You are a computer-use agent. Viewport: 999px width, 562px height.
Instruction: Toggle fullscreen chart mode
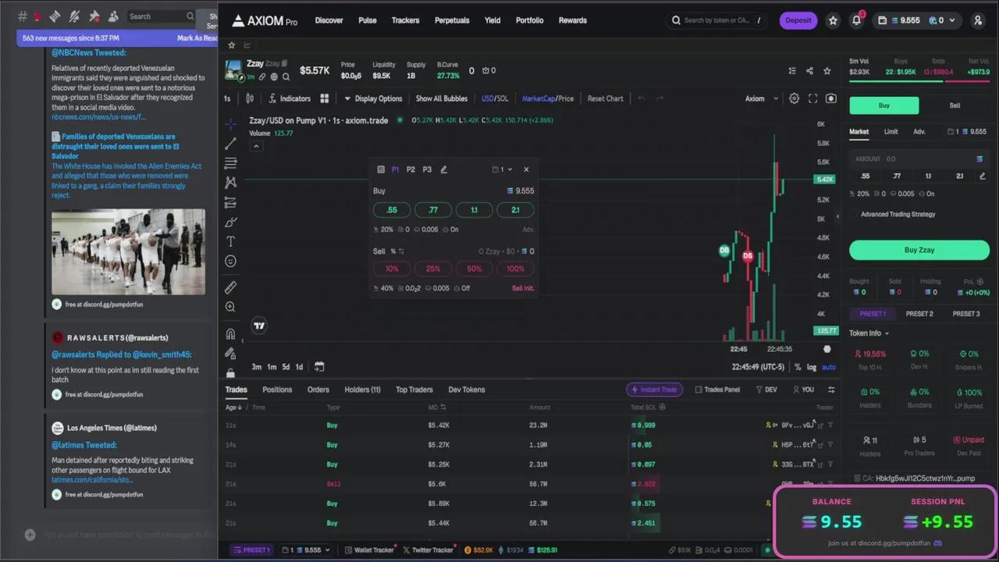pyautogui.click(x=812, y=98)
